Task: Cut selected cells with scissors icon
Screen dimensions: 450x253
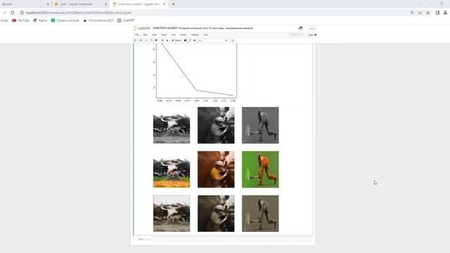Action: (x=146, y=41)
